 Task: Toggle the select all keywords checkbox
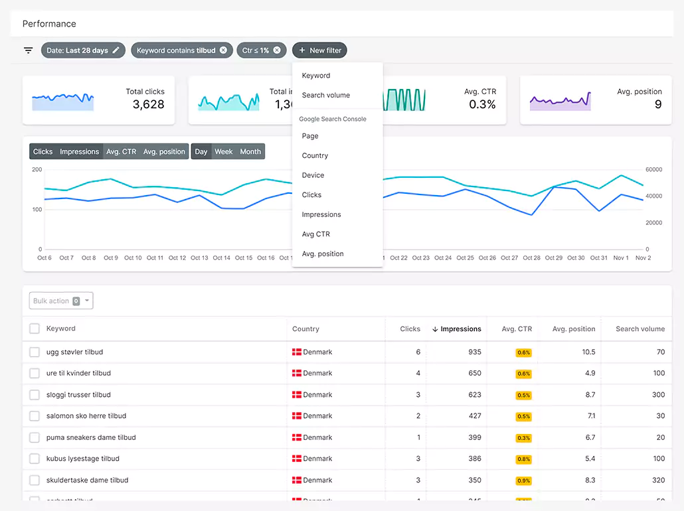pos(35,328)
